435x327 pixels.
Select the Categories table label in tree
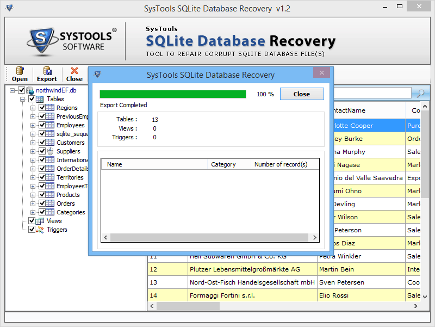71,212
